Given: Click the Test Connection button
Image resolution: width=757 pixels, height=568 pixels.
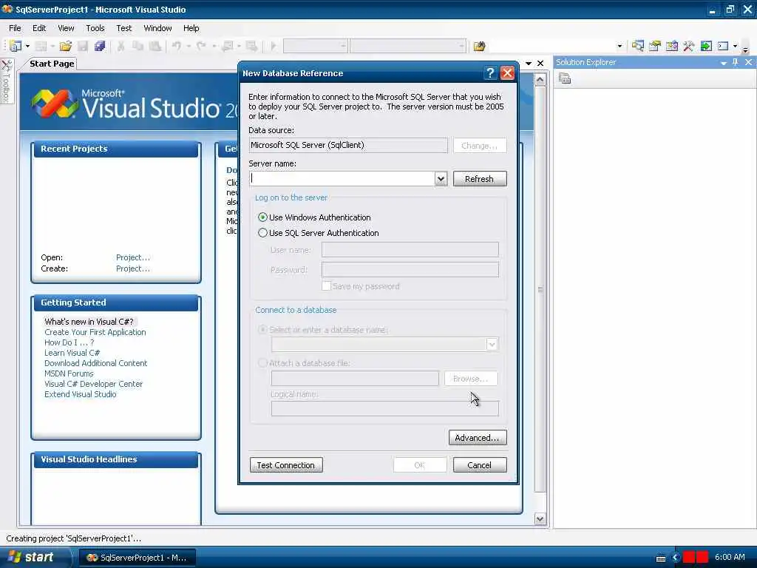Looking at the screenshot, I should pyautogui.click(x=286, y=465).
